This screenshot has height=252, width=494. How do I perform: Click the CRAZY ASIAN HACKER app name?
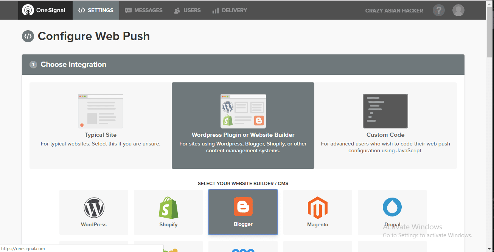click(394, 11)
